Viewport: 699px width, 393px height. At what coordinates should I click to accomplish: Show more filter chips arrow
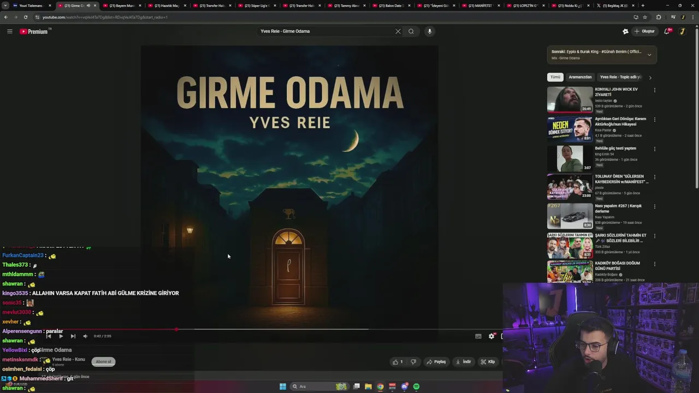pos(650,78)
